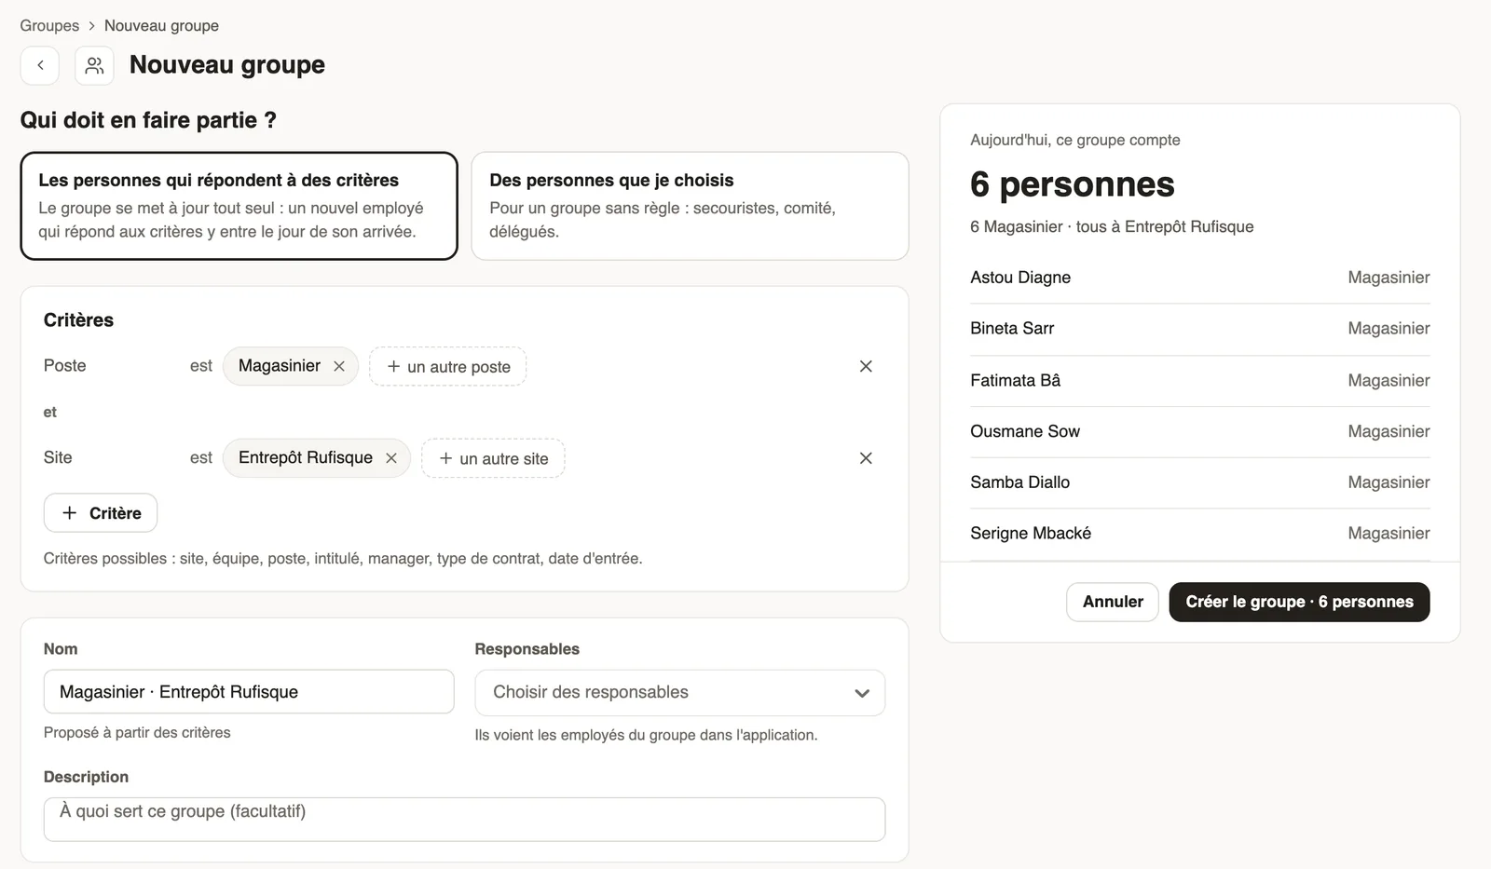Image resolution: width=1491 pixels, height=869 pixels.
Task: Click the group people icon
Action: pos(94,65)
